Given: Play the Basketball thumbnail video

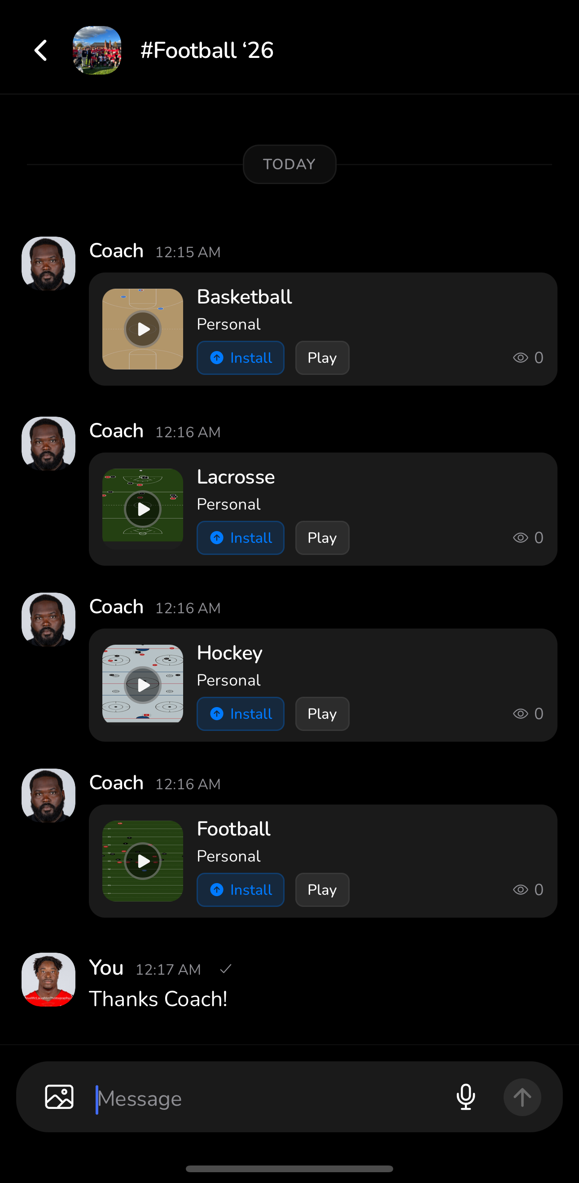Looking at the screenshot, I should (143, 329).
